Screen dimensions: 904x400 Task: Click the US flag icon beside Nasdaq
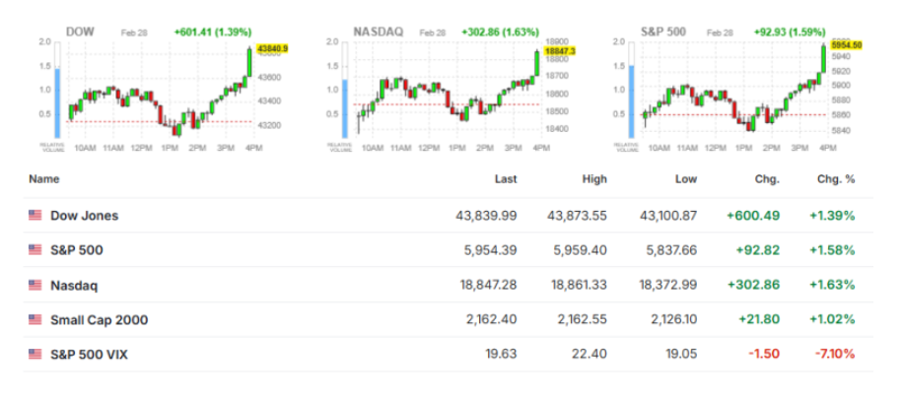tap(35, 285)
